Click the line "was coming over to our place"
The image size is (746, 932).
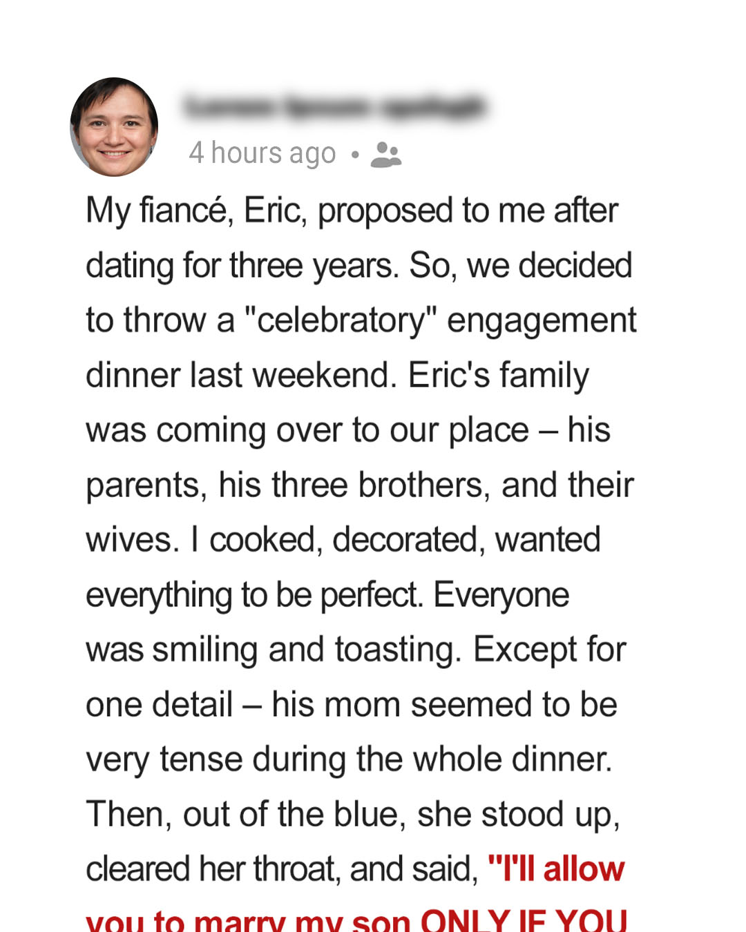[307, 431]
